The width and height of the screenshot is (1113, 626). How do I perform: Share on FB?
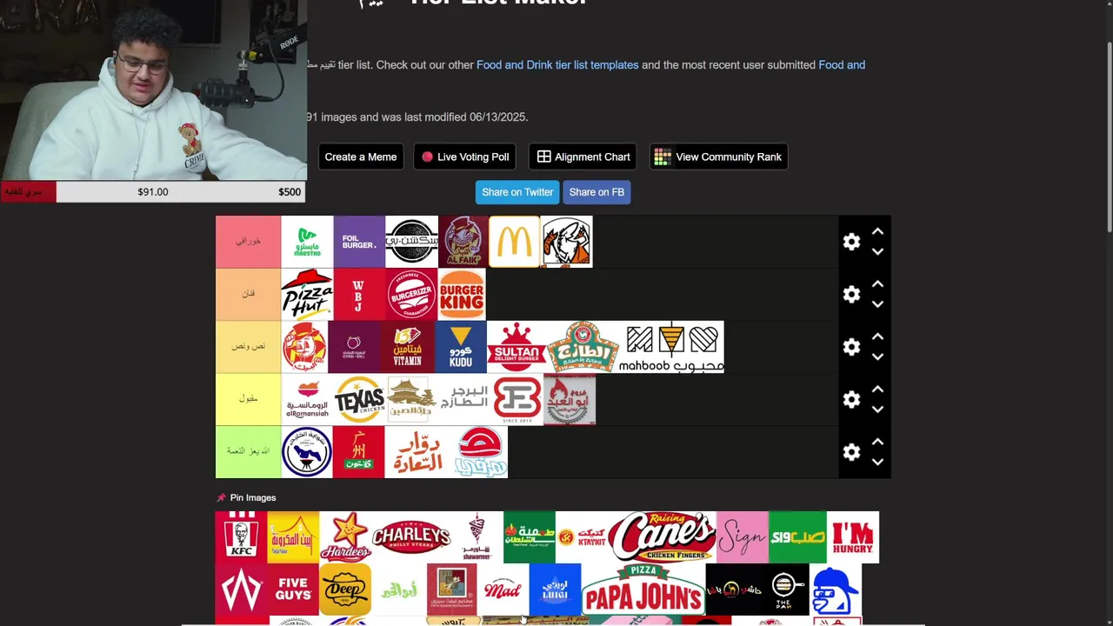tap(596, 192)
